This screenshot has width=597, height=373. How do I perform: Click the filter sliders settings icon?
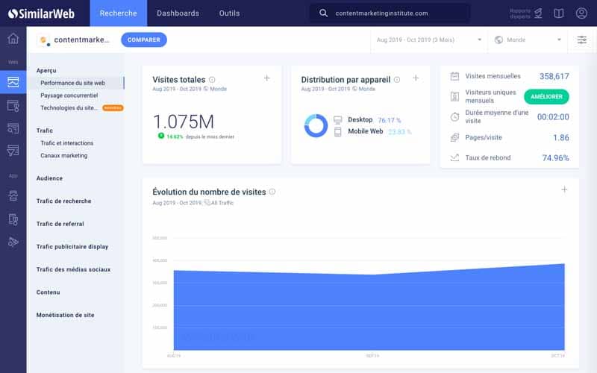pos(581,40)
